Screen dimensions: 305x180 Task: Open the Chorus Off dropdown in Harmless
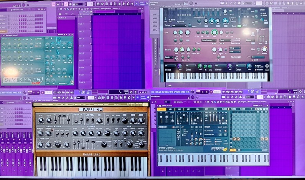[x=171, y=65]
